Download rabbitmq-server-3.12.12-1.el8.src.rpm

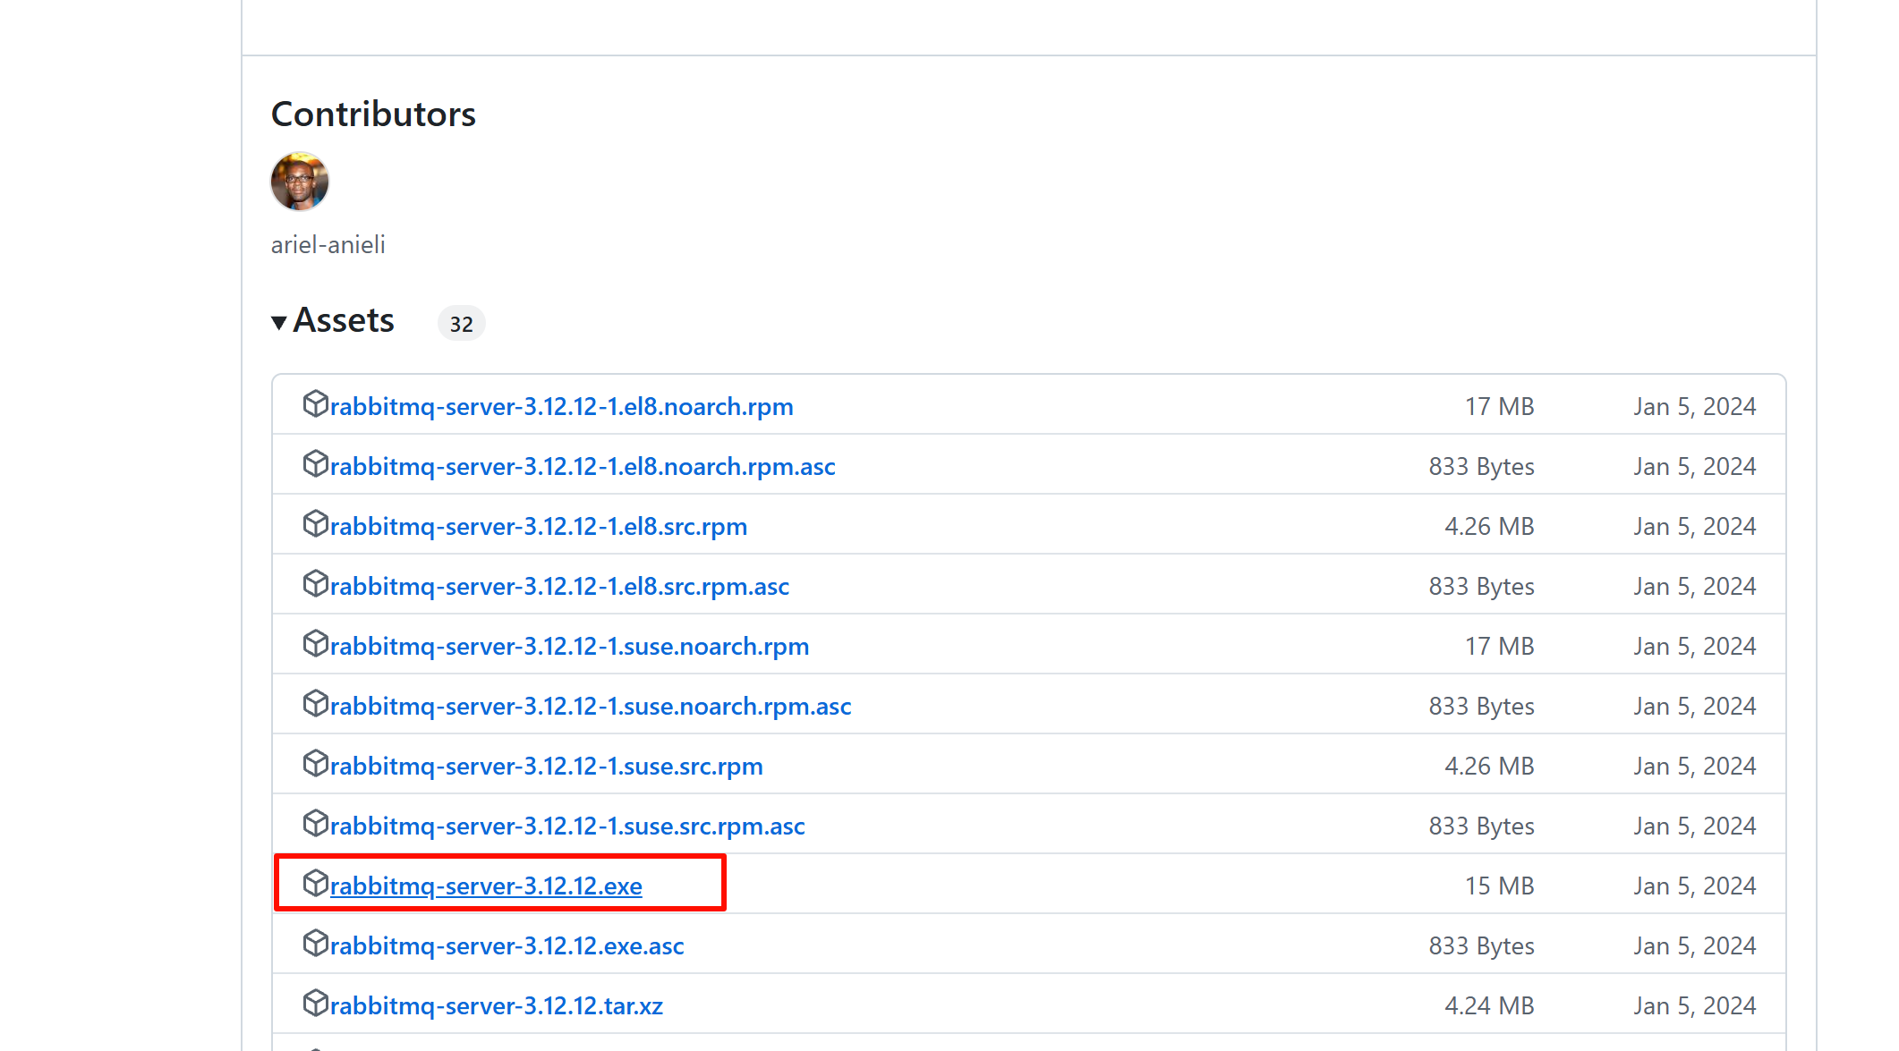[539, 526]
